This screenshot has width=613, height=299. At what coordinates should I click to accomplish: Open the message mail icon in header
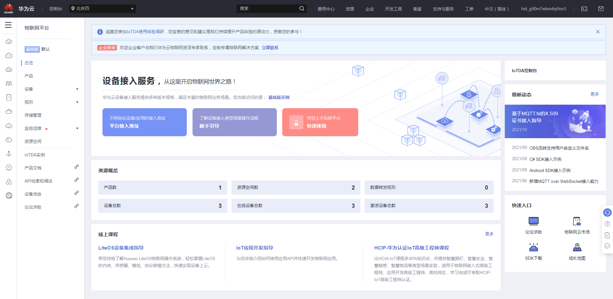(601, 9)
